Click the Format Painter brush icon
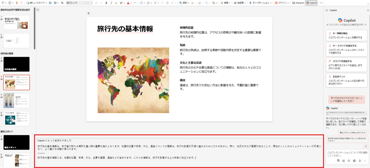Image resolution: width=370 pixels, height=168 pixels. click(17, 3)
